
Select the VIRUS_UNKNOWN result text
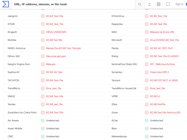tap(56, 32)
